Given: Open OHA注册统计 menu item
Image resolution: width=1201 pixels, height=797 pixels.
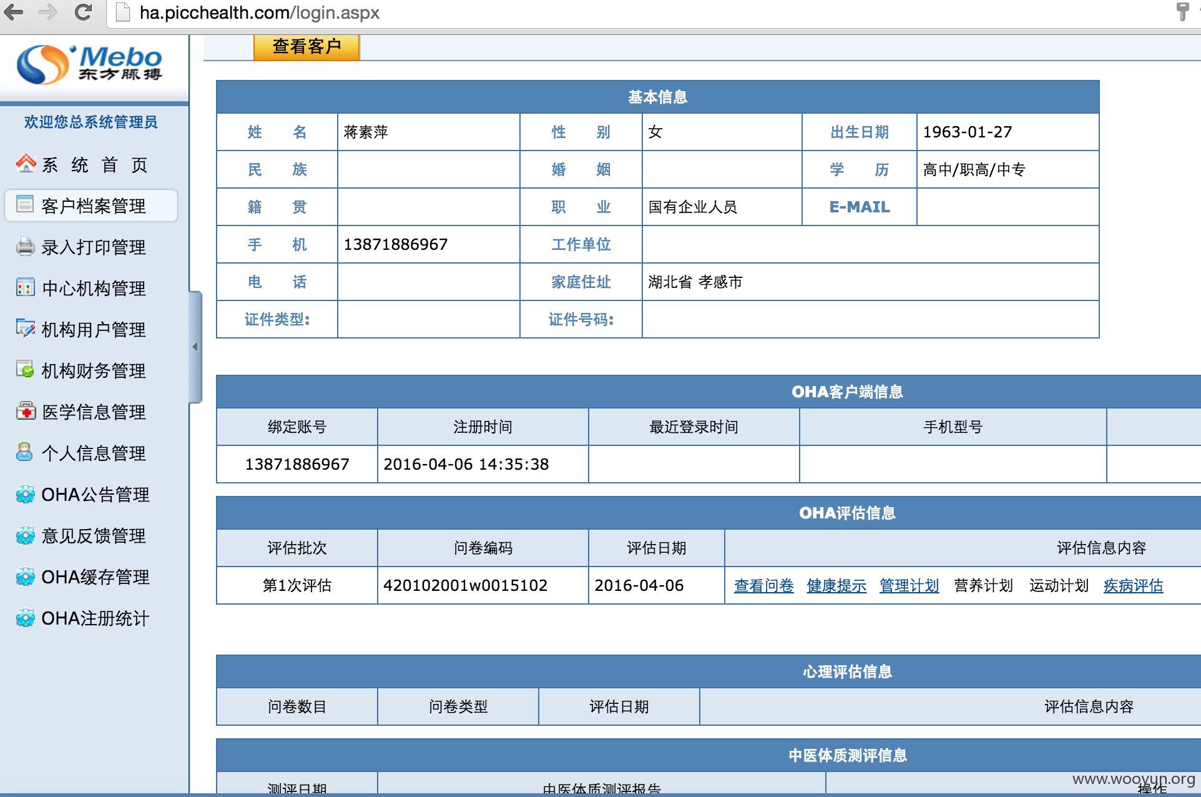Looking at the screenshot, I should point(96,618).
